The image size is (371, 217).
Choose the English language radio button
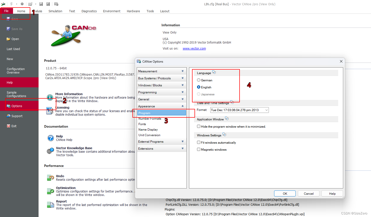pyautogui.click(x=199, y=87)
